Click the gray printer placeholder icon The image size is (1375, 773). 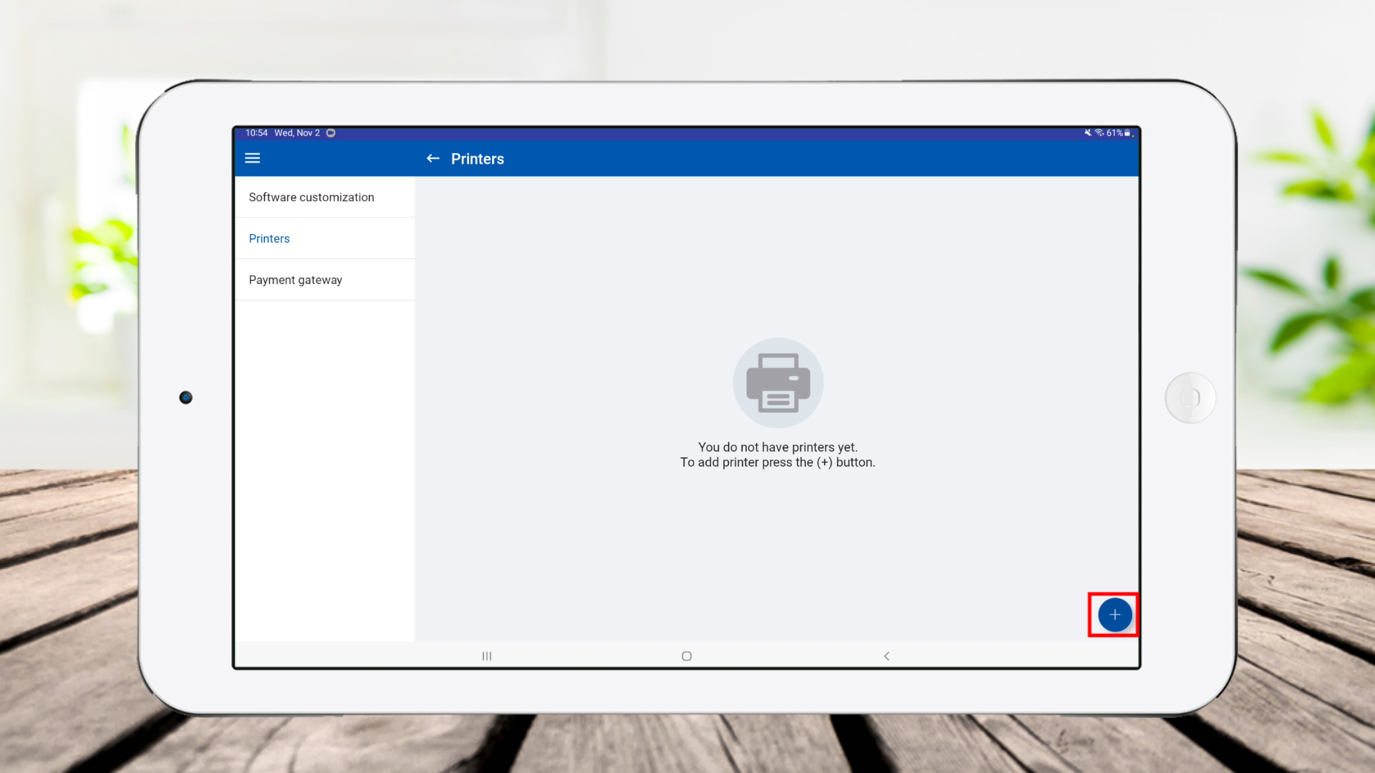778,382
